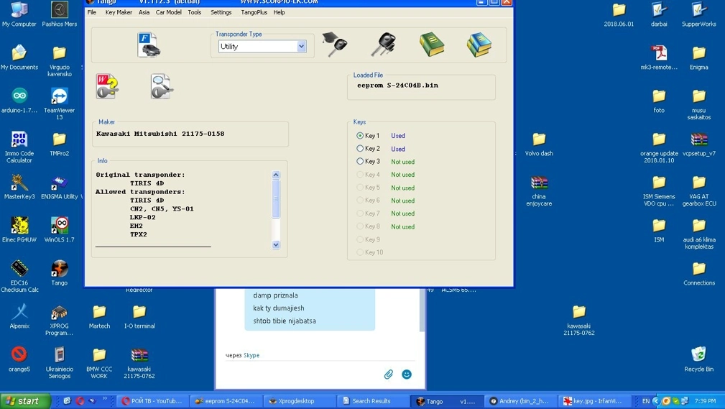Click the two black keys icon

(x=383, y=45)
